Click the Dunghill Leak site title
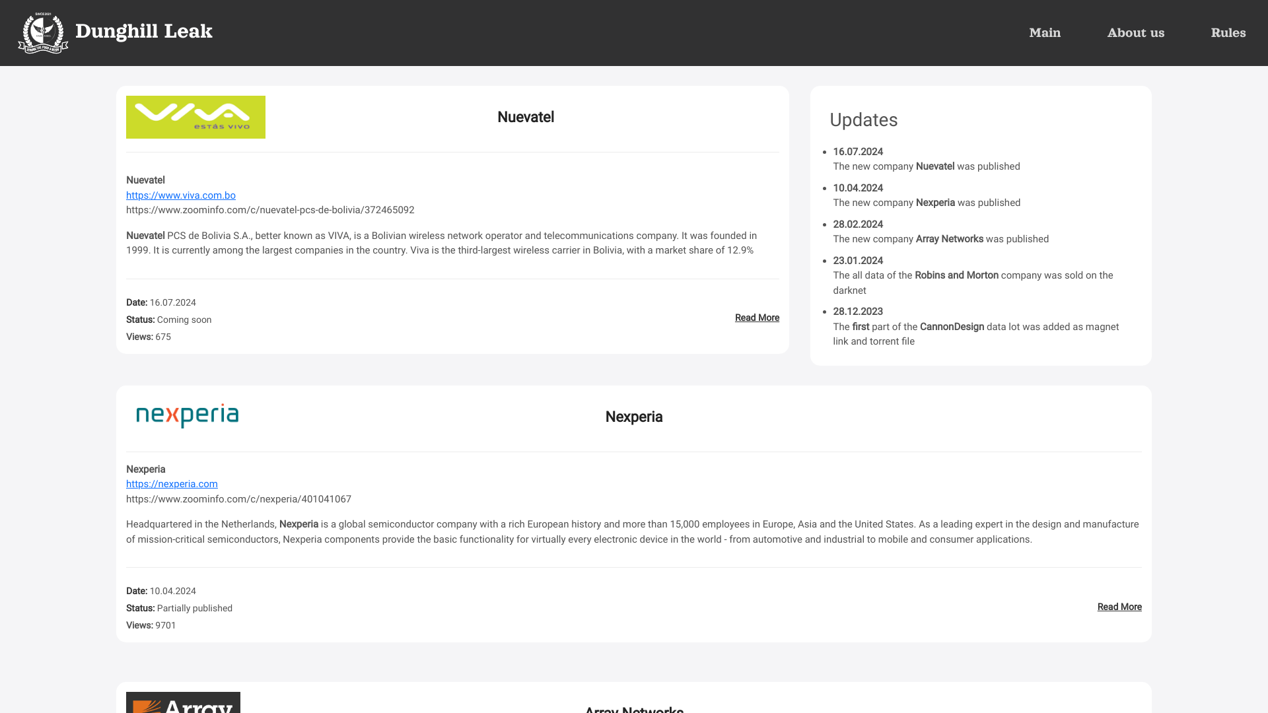This screenshot has width=1268, height=713. click(x=144, y=31)
